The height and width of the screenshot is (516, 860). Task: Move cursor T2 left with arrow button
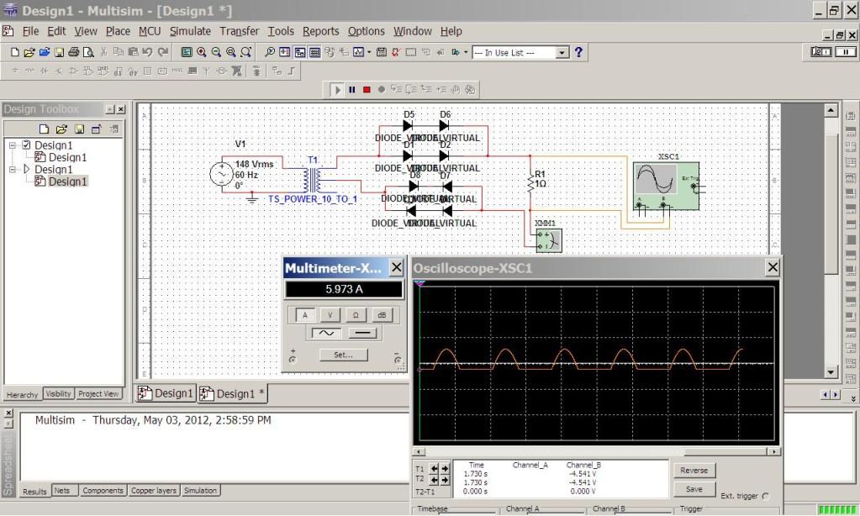click(x=435, y=480)
